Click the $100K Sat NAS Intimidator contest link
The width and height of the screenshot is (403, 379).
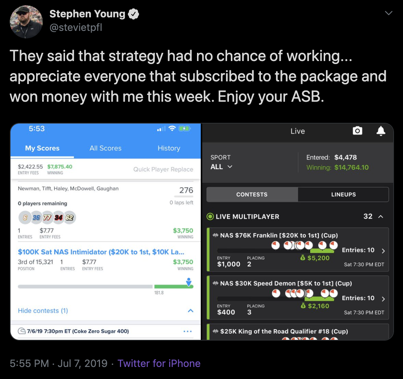pos(101,252)
